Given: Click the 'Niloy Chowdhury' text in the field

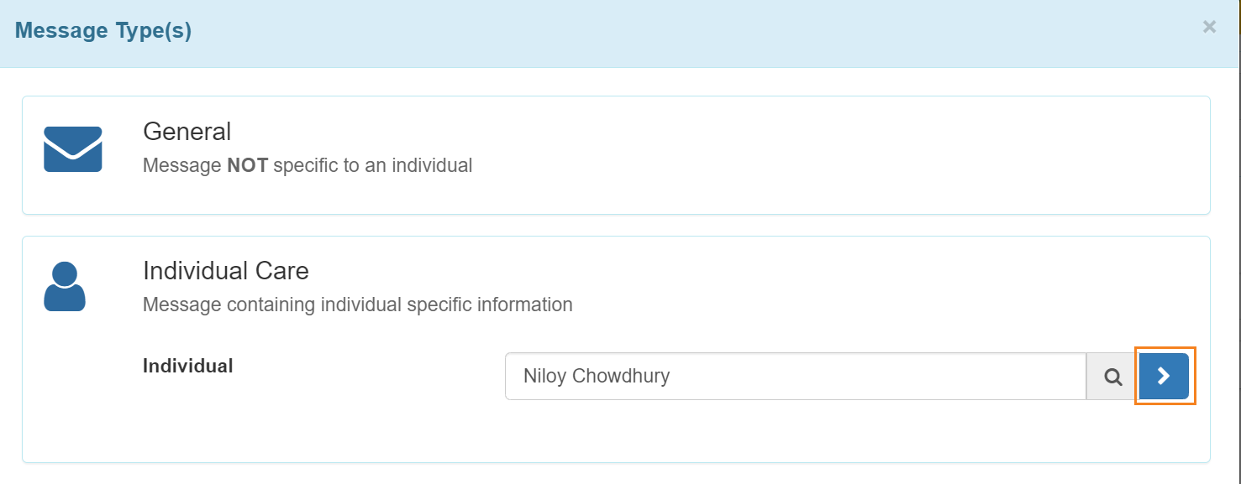Looking at the screenshot, I should (596, 376).
